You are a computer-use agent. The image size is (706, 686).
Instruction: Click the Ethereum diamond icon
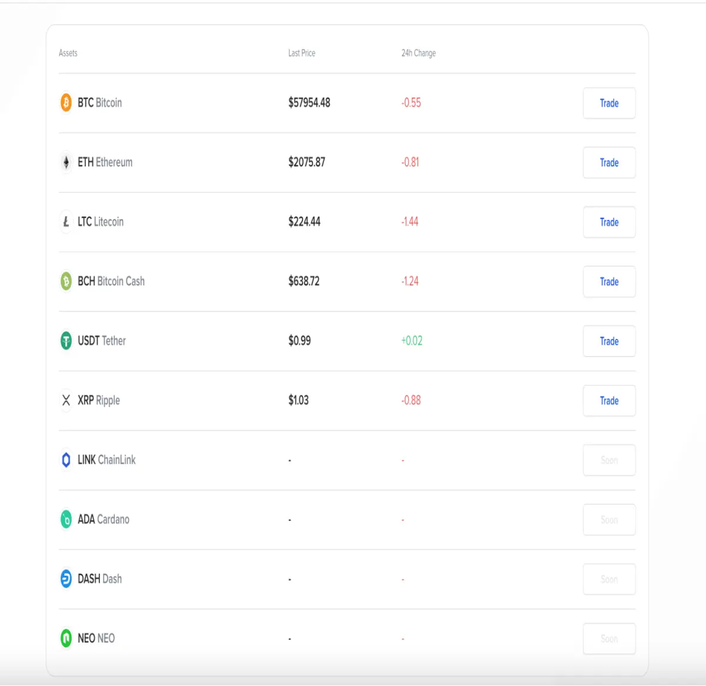66,162
